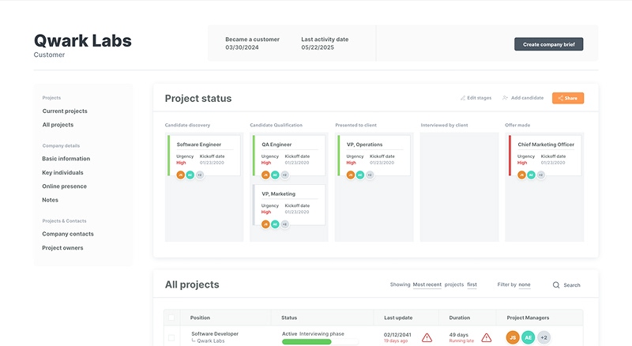Viewport: 632px width, 346px height.
Task: Click the +2 badge on Chief Marketing Officer card
Action: tap(541, 175)
